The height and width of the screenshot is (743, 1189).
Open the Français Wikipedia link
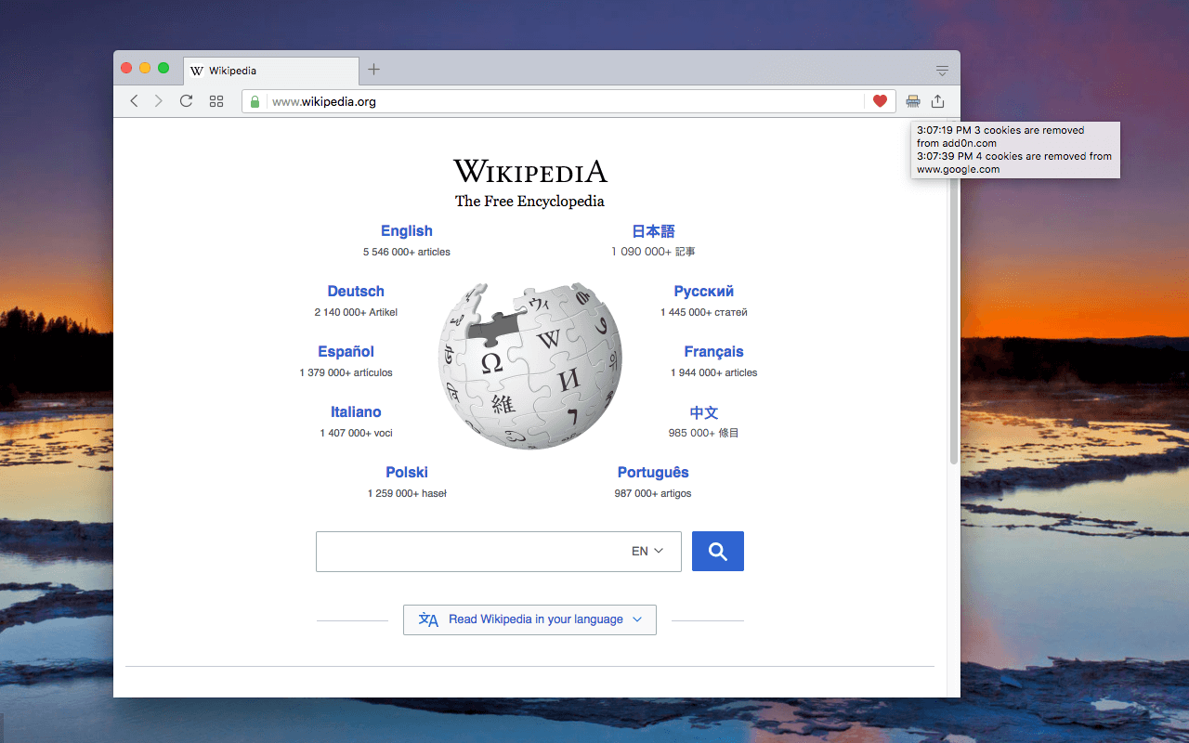click(x=714, y=352)
